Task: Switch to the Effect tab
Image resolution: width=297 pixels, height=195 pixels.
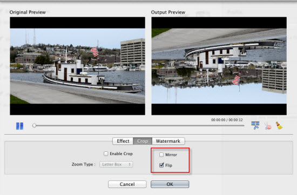Action: click(x=123, y=141)
